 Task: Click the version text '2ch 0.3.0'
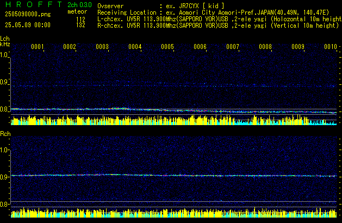[79, 5]
